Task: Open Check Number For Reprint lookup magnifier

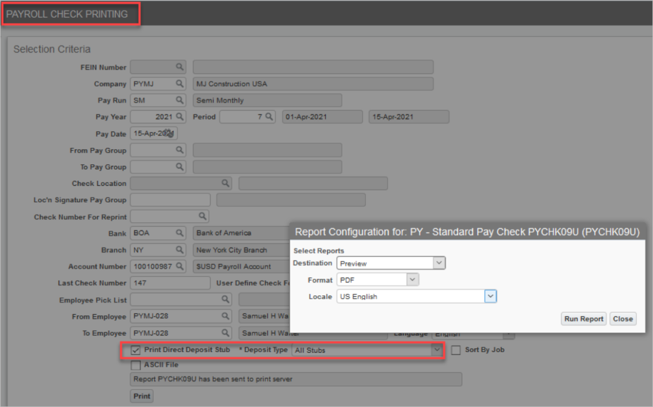Action: [x=202, y=216]
